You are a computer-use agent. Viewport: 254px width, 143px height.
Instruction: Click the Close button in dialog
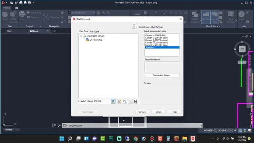(x=158, y=112)
